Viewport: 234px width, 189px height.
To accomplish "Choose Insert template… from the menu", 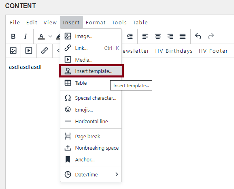I will [91, 71].
